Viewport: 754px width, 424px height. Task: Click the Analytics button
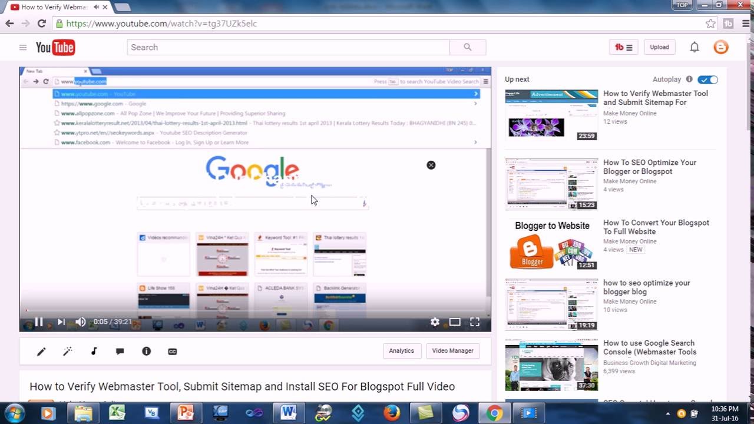click(x=402, y=351)
